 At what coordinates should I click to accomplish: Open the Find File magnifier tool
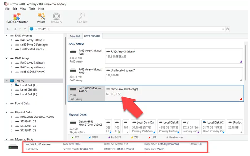82,18
